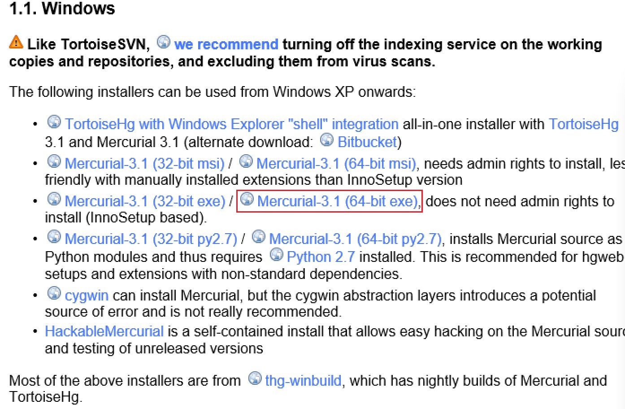Image resolution: width=625 pixels, height=409 pixels.
Task: Download Mercurial-3.1 (32-bit msi)
Action: (144, 164)
